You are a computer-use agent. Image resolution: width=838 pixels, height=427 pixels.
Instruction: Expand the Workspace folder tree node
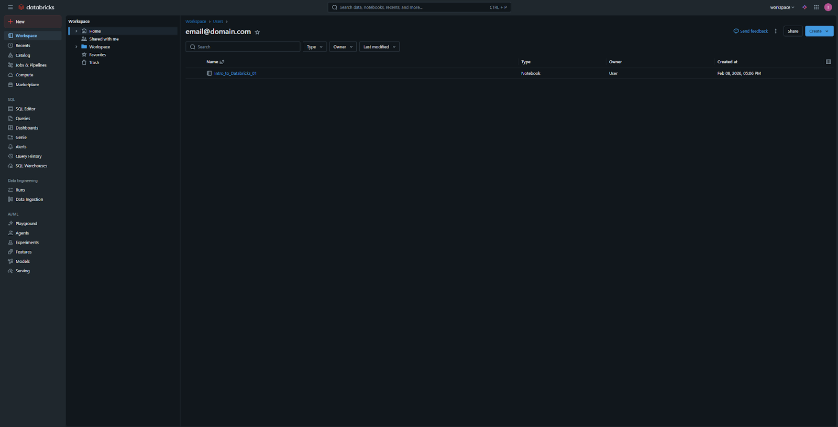(76, 47)
